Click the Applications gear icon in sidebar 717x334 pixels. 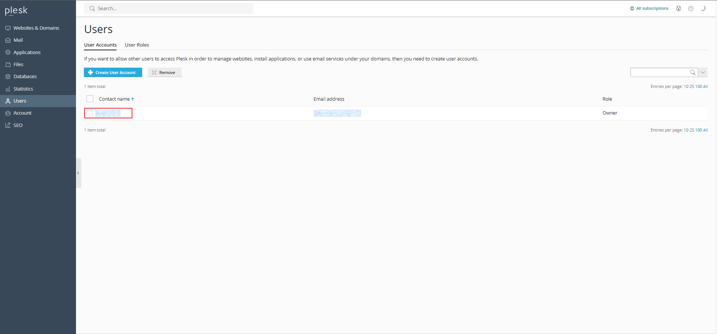[8, 53]
